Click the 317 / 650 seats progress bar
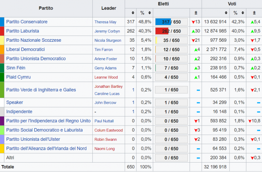 coord(171,22)
